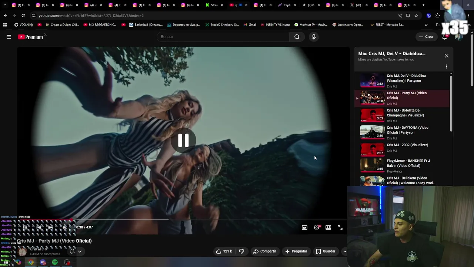This screenshot has width=474, height=267.
Task: Open the Apps grid in bookmarks bar
Action: pyautogui.click(x=5, y=25)
